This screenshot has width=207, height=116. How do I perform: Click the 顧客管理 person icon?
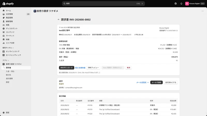[4, 21]
